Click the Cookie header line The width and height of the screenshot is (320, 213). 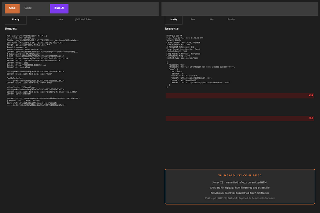click(43, 40)
